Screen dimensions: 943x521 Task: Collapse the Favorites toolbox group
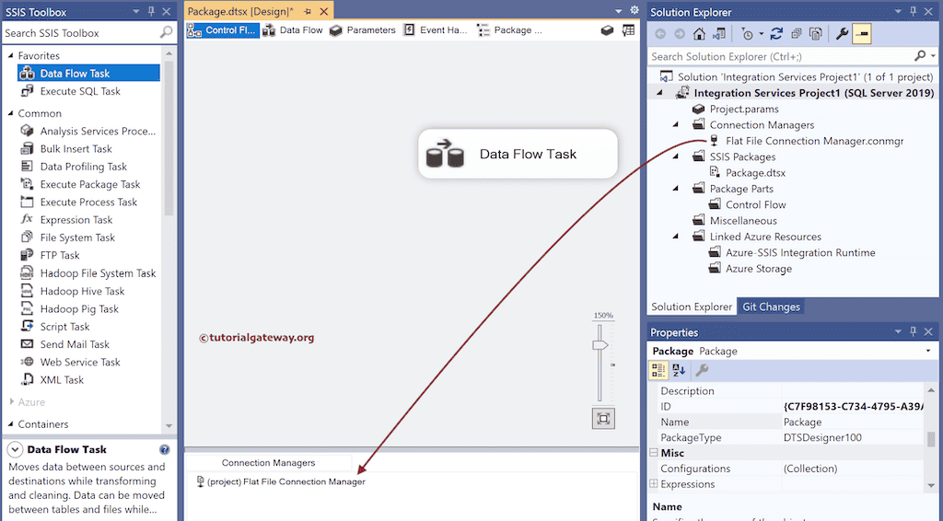click(11, 55)
